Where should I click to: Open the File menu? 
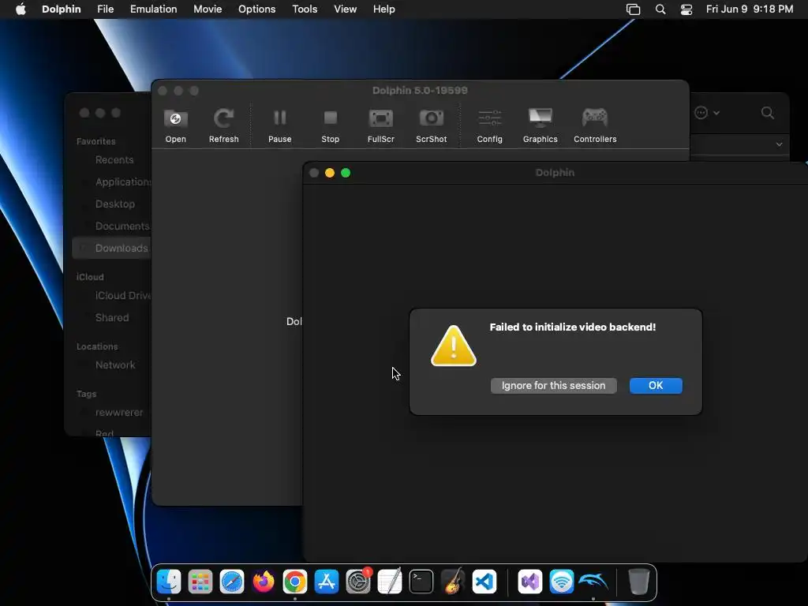pyautogui.click(x=105, y=9)
